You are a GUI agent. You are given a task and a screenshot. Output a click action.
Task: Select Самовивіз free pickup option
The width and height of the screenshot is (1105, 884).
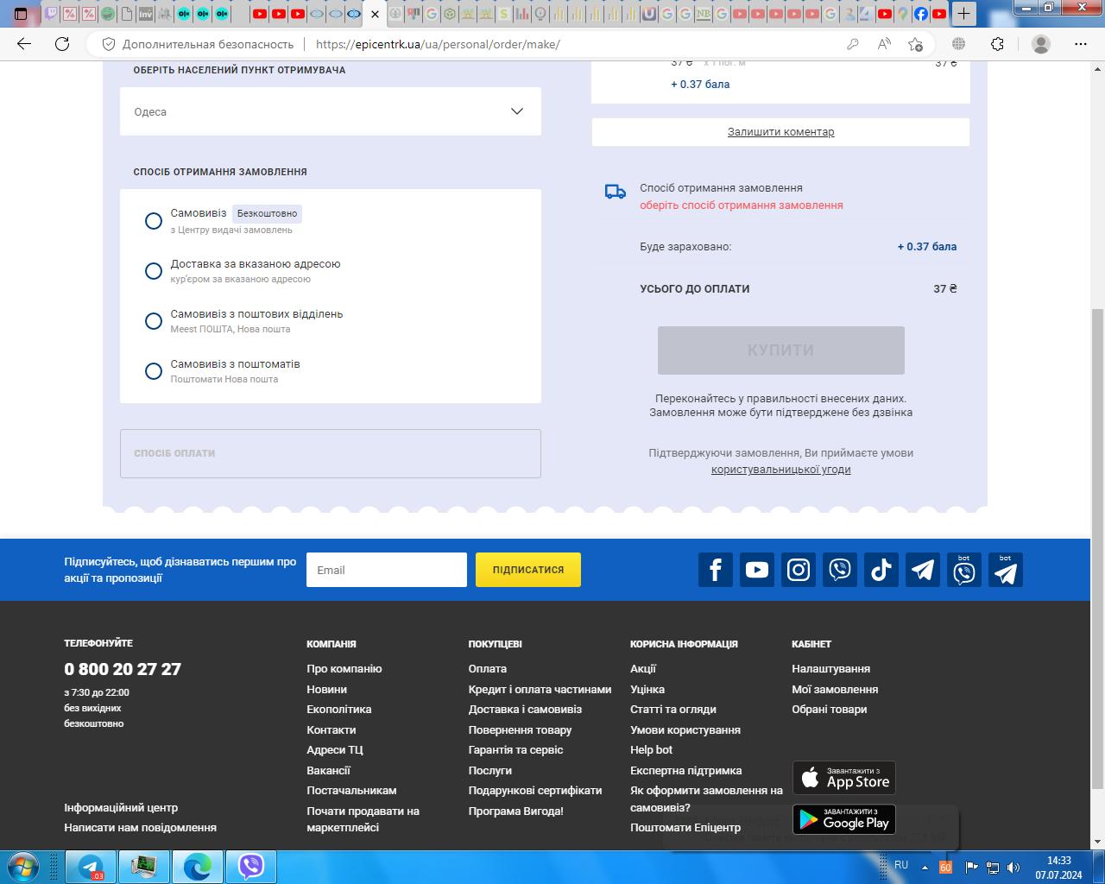[x=154, y=221]
